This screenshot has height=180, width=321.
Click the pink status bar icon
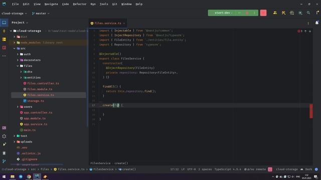coord(270,169)
